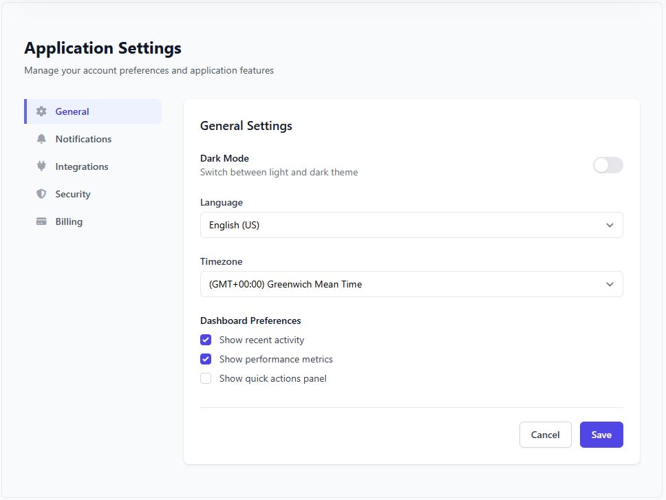666x500 pixels.
Task: Select the Notifications settings section
Action: click(83, 138)
